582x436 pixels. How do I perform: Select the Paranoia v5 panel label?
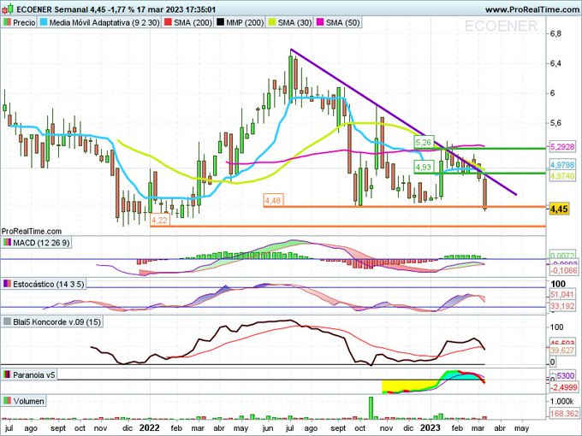pos(33,374)
